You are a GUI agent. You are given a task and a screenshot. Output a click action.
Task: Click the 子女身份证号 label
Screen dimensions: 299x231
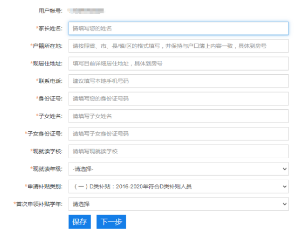43,134
